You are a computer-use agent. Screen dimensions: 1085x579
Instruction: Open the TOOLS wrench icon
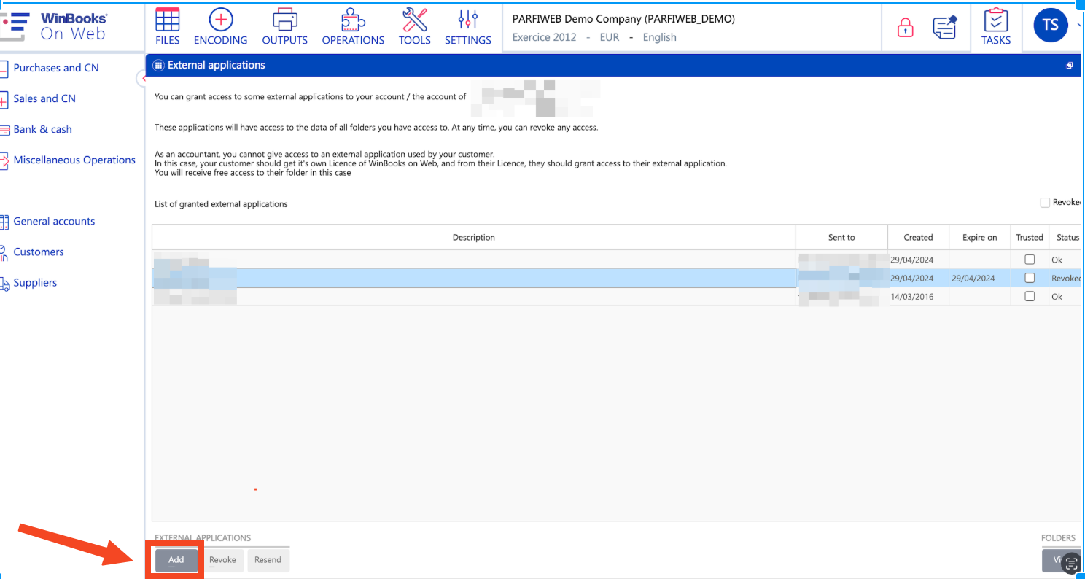(x=415, y=20)
